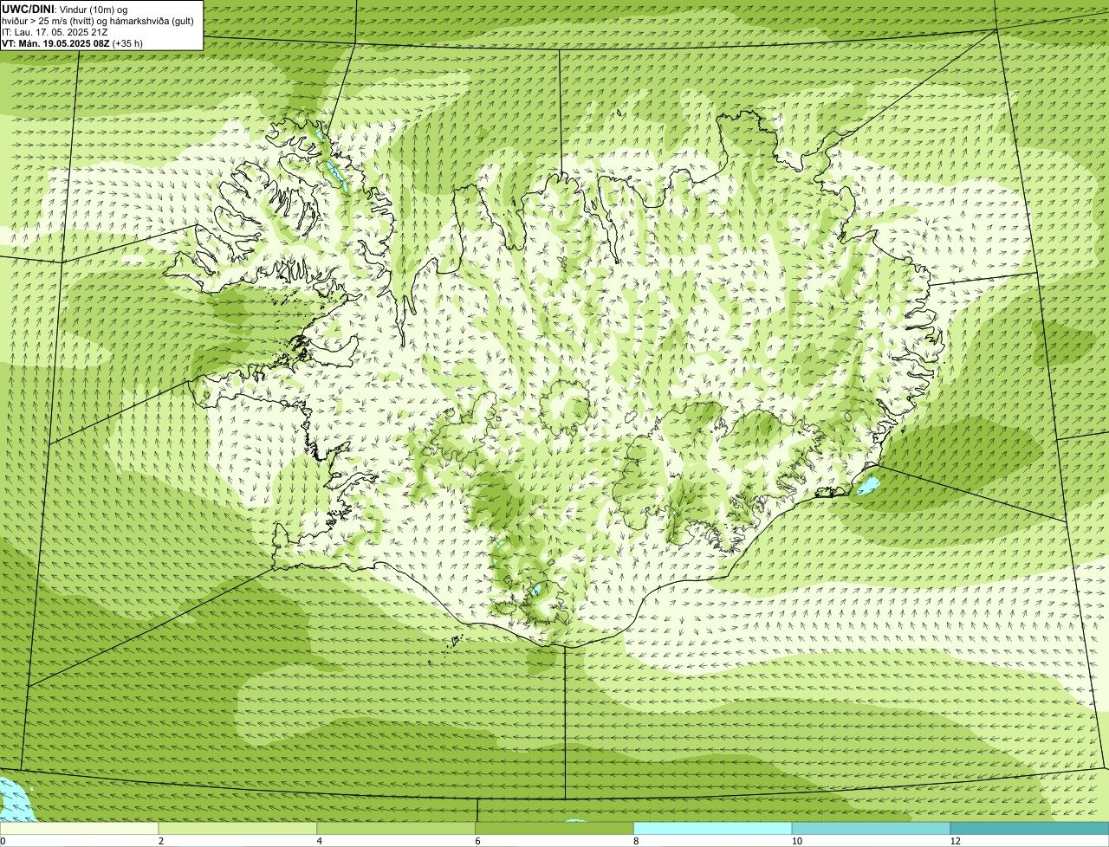Click the "12" scale label
Image resolution: width=1109 pixels, height=847 pixels.
pos(955,841)
